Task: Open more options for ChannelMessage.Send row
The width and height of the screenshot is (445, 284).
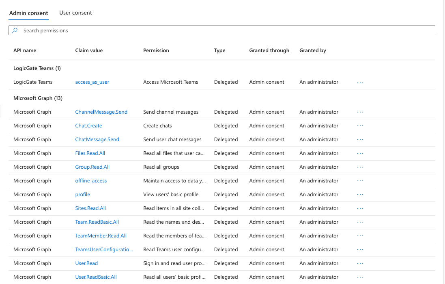Action: [x=360, y=112]
